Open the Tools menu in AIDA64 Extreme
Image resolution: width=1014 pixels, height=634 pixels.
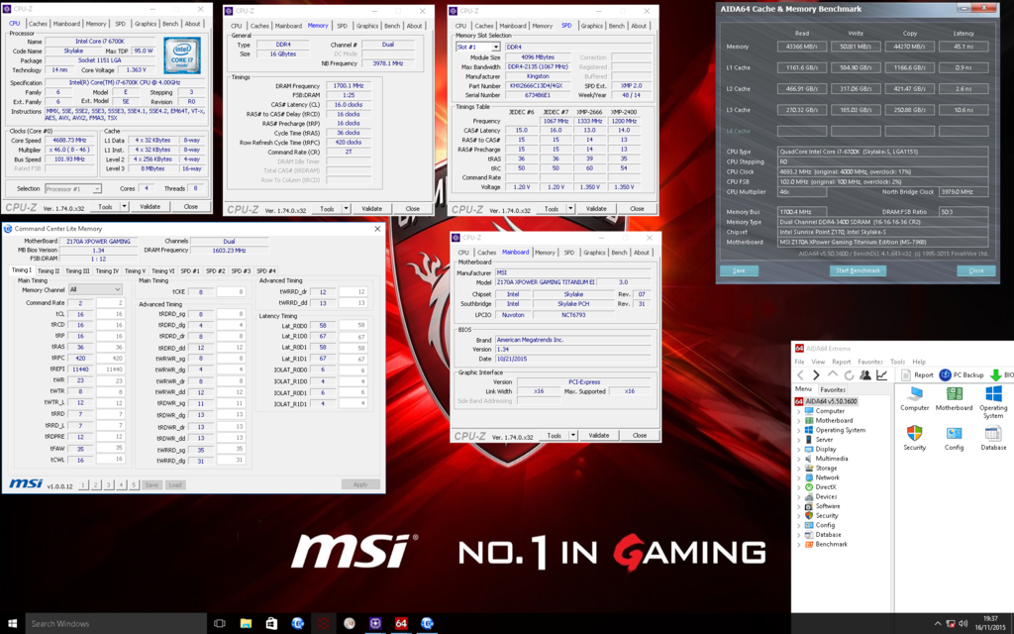[x=897, y=362]
